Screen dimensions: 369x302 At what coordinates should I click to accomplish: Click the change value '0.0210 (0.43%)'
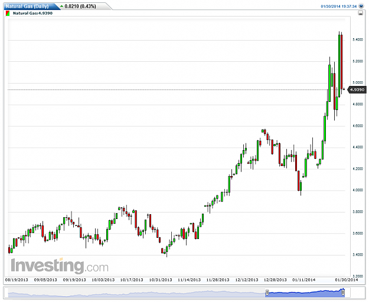pyautogui.click(x=80, y=6)
